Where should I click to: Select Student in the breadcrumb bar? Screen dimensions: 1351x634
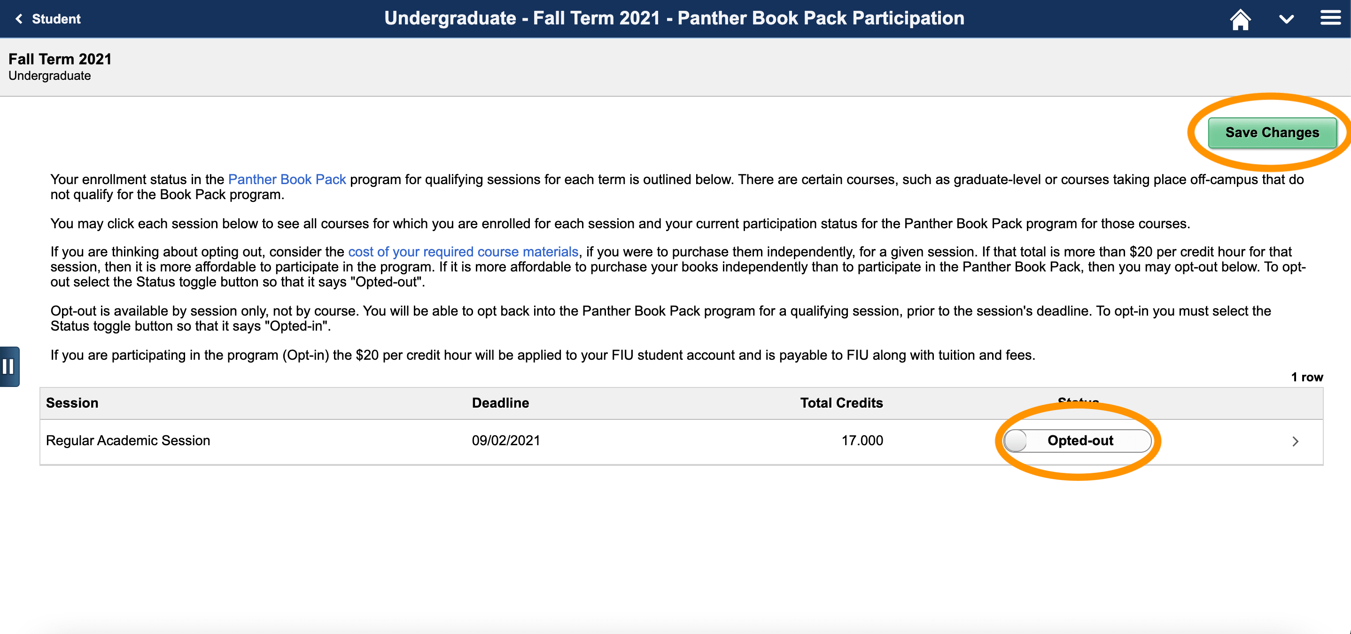click(56, 19)
